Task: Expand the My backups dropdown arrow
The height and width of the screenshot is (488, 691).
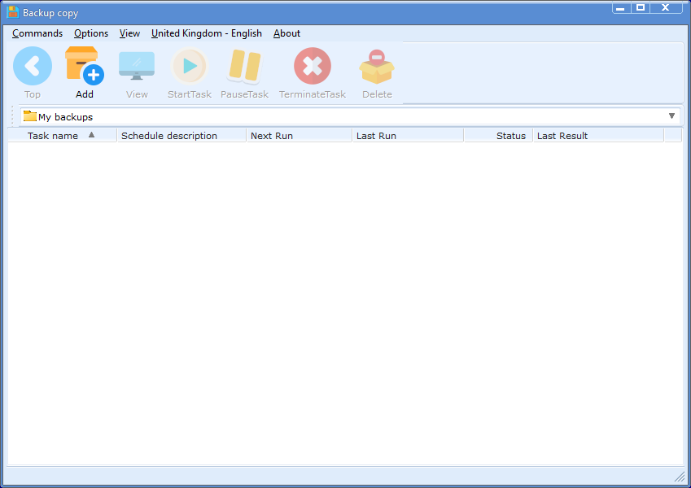Action: click(671, 116)
